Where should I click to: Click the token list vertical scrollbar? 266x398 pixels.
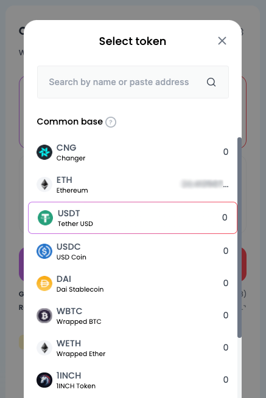(239, 238)
